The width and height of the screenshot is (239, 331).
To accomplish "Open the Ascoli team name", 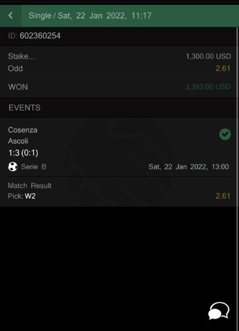I will (18, 141).
